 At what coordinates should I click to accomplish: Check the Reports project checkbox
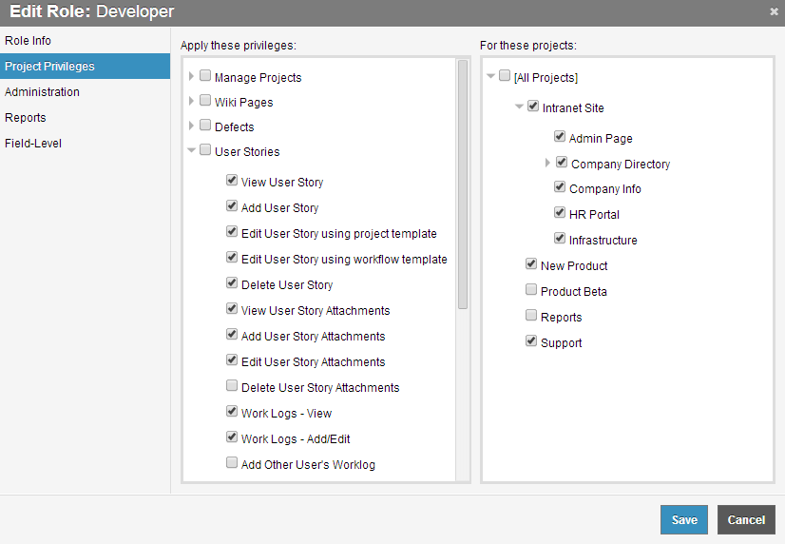click(530, 315)
